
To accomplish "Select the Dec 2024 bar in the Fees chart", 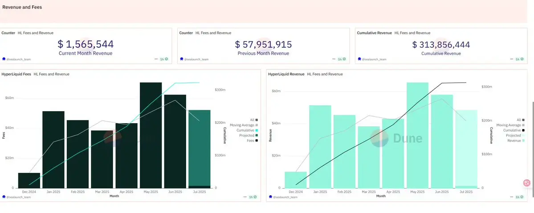I will coord(29,181).
